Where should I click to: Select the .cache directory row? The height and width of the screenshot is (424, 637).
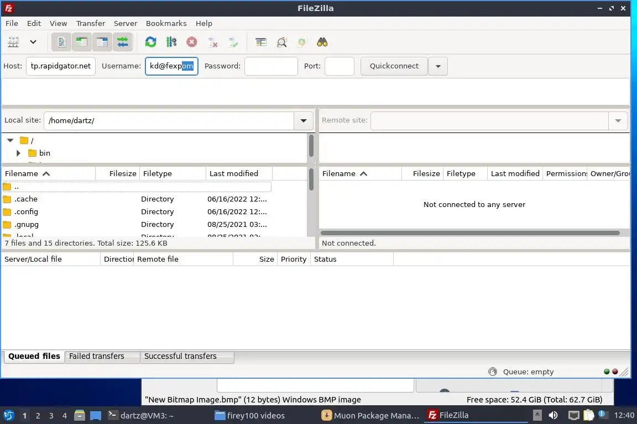click(137, 199)
